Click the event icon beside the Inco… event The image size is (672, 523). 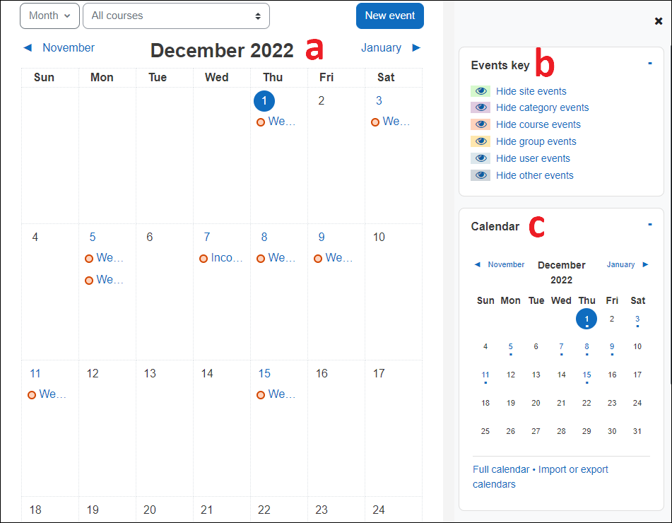204,257
